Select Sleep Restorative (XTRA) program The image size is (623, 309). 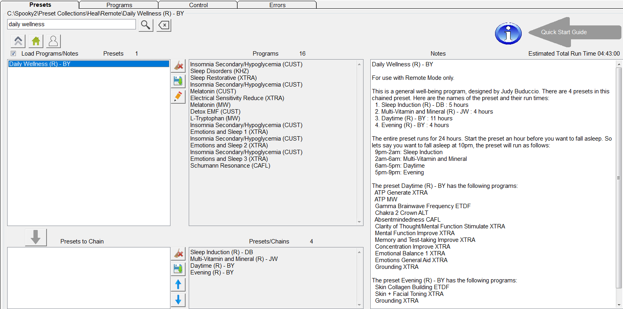[223, 78]
